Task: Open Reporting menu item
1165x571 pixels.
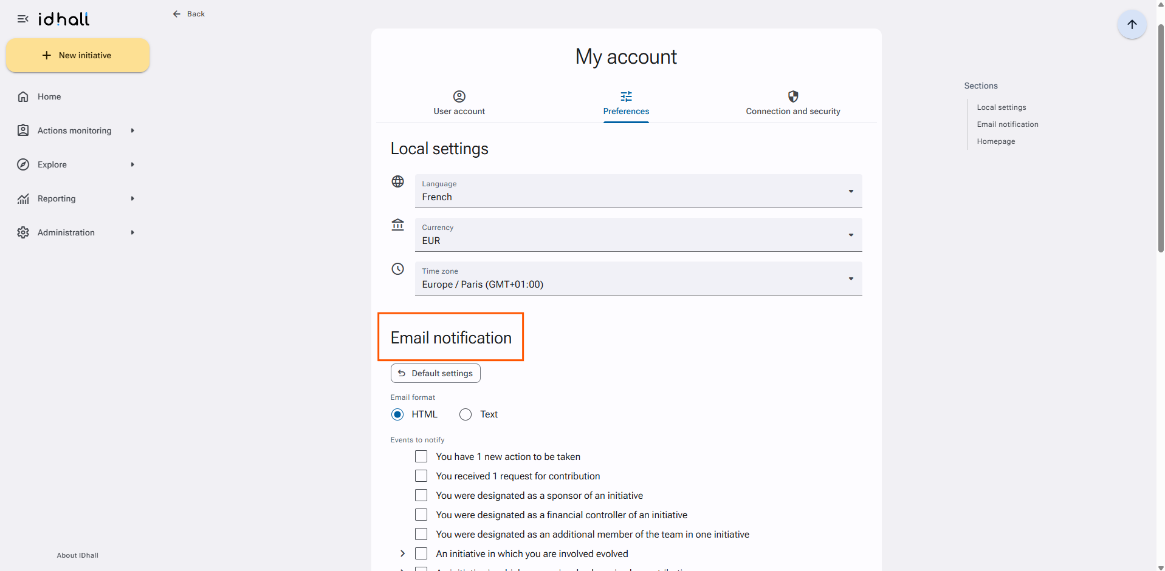Action: (x=78, y=198)
